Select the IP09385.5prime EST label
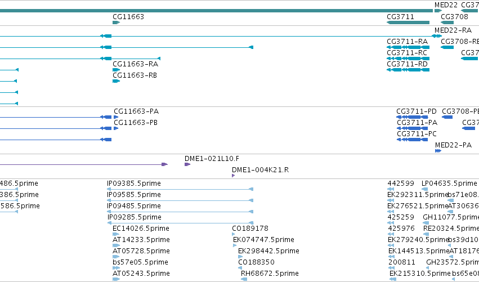Image resolution: width=479 pixels, height=282 pixels. pyautogui.click(x=134, y=183)
